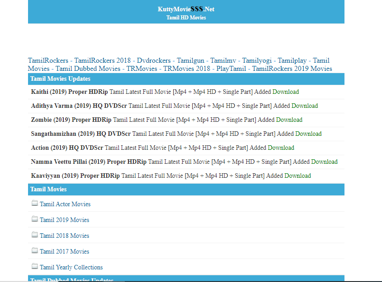Click the Download link for Kaithi (2019)

pyautogui.click(x=286, y=92)
